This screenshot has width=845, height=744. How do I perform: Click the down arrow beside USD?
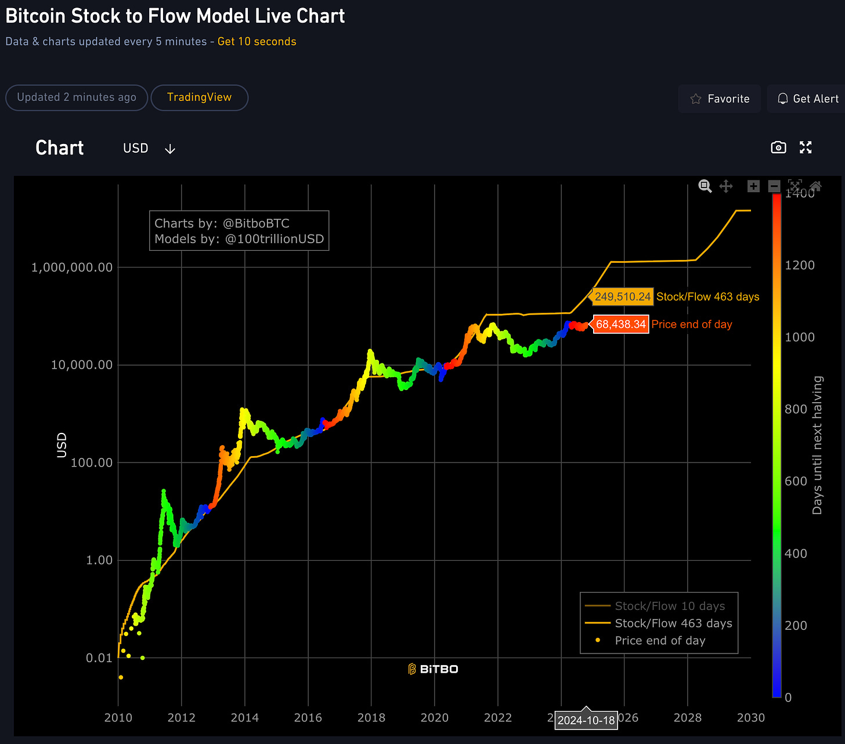point(170,149)
